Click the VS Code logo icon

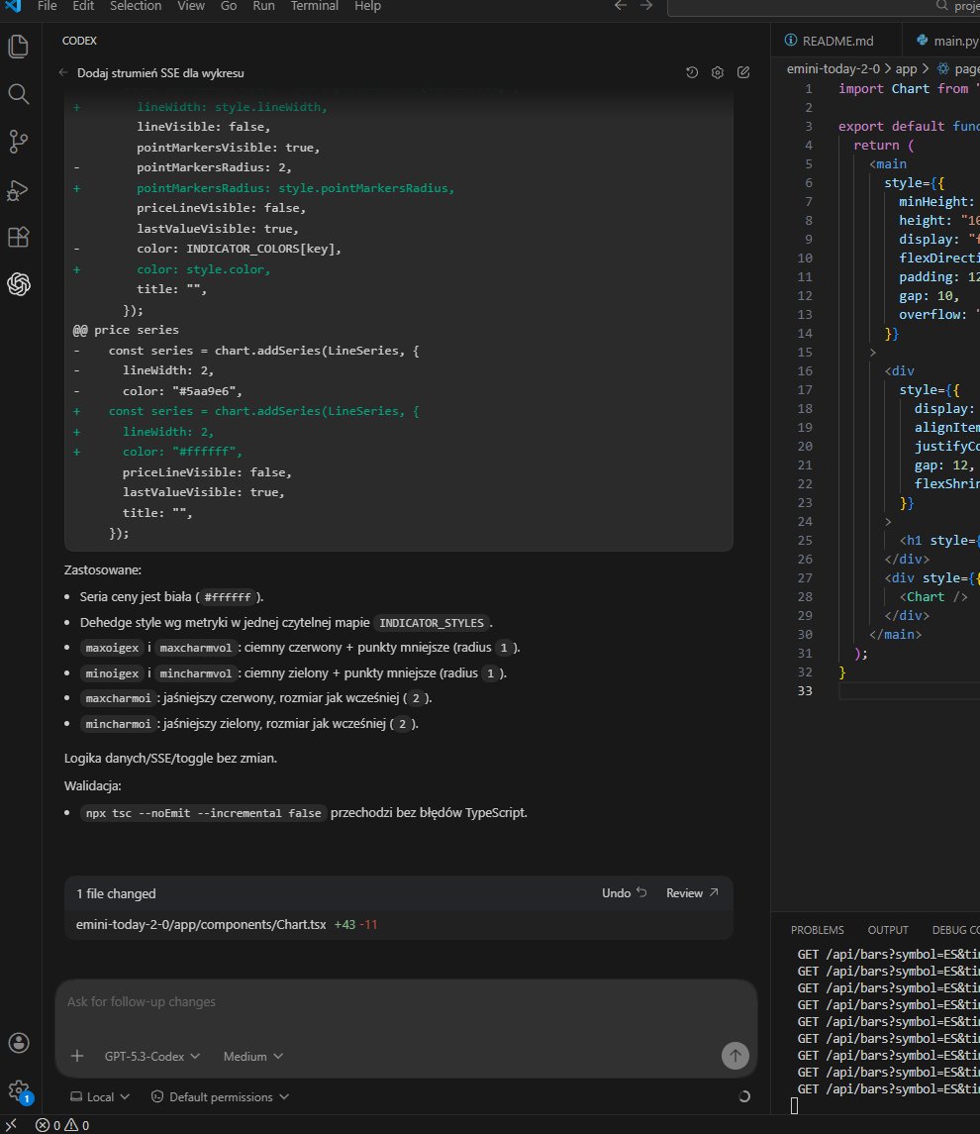12,6
